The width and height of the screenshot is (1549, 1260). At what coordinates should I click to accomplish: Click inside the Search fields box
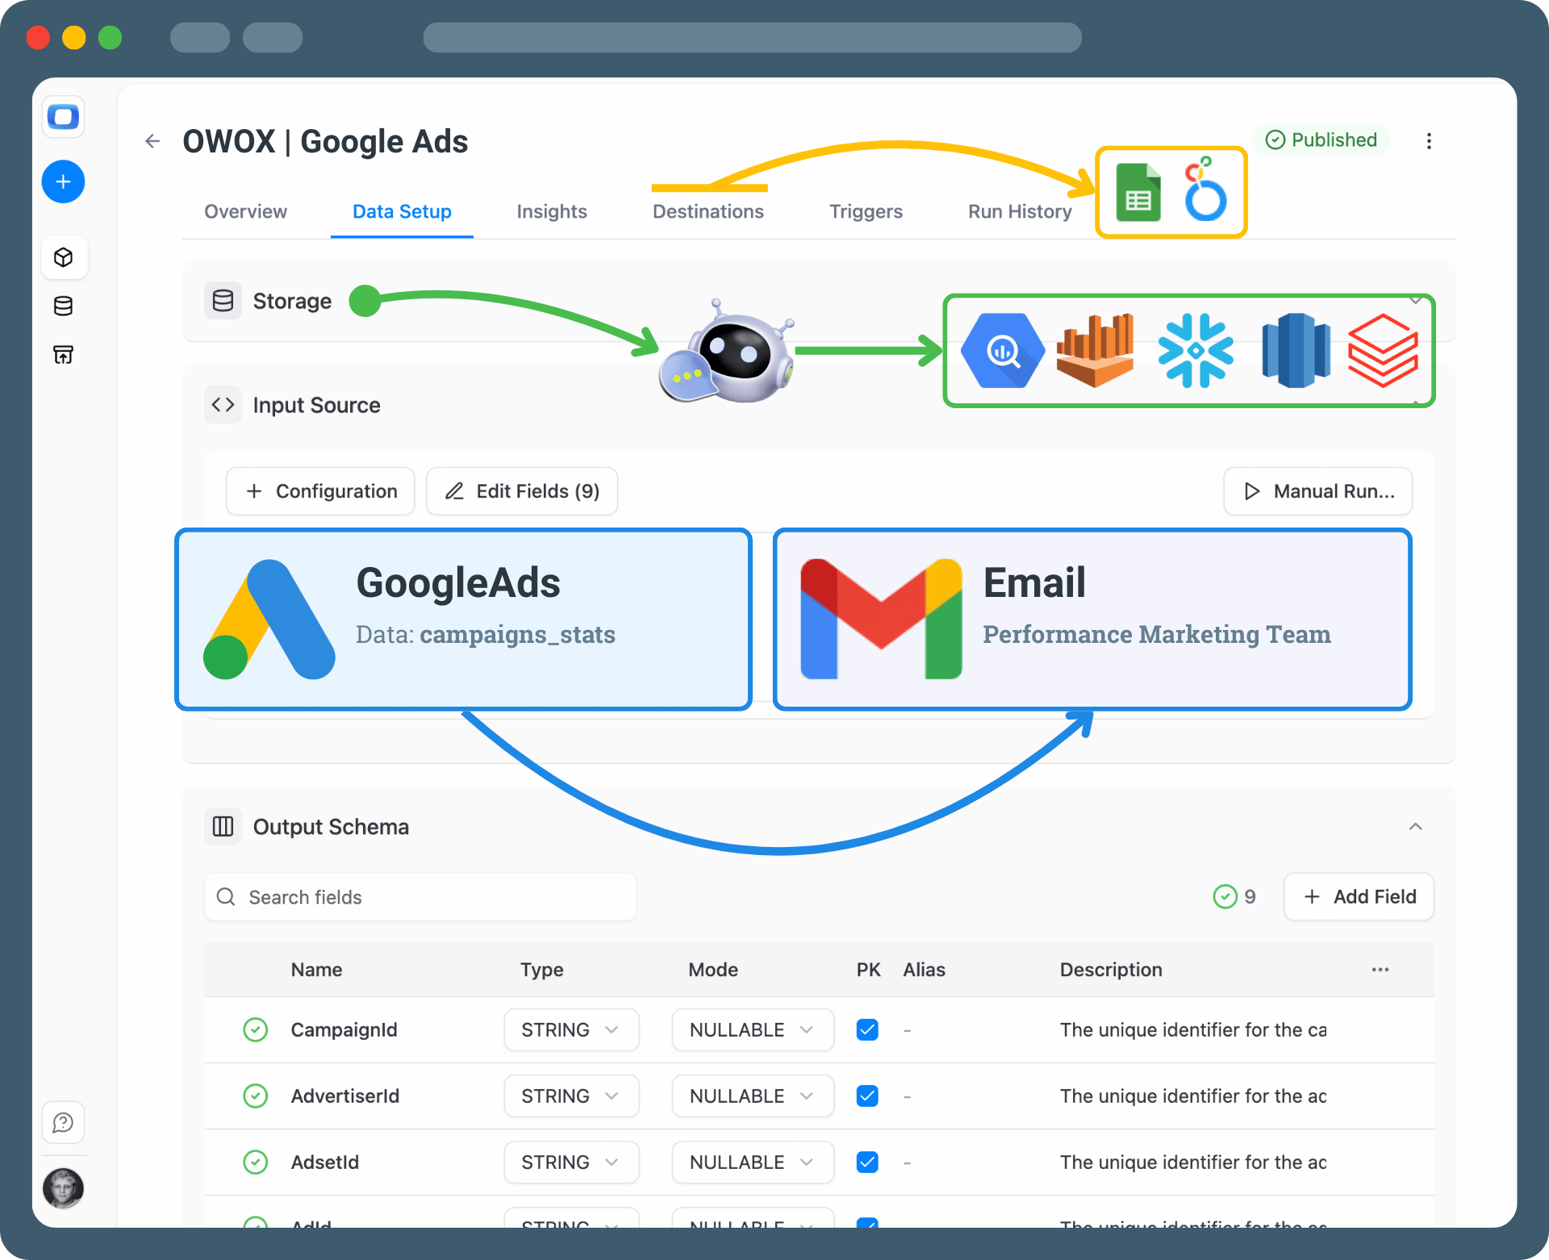click(420, 896)
